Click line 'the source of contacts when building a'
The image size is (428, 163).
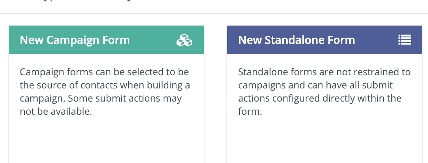(105, 85)
